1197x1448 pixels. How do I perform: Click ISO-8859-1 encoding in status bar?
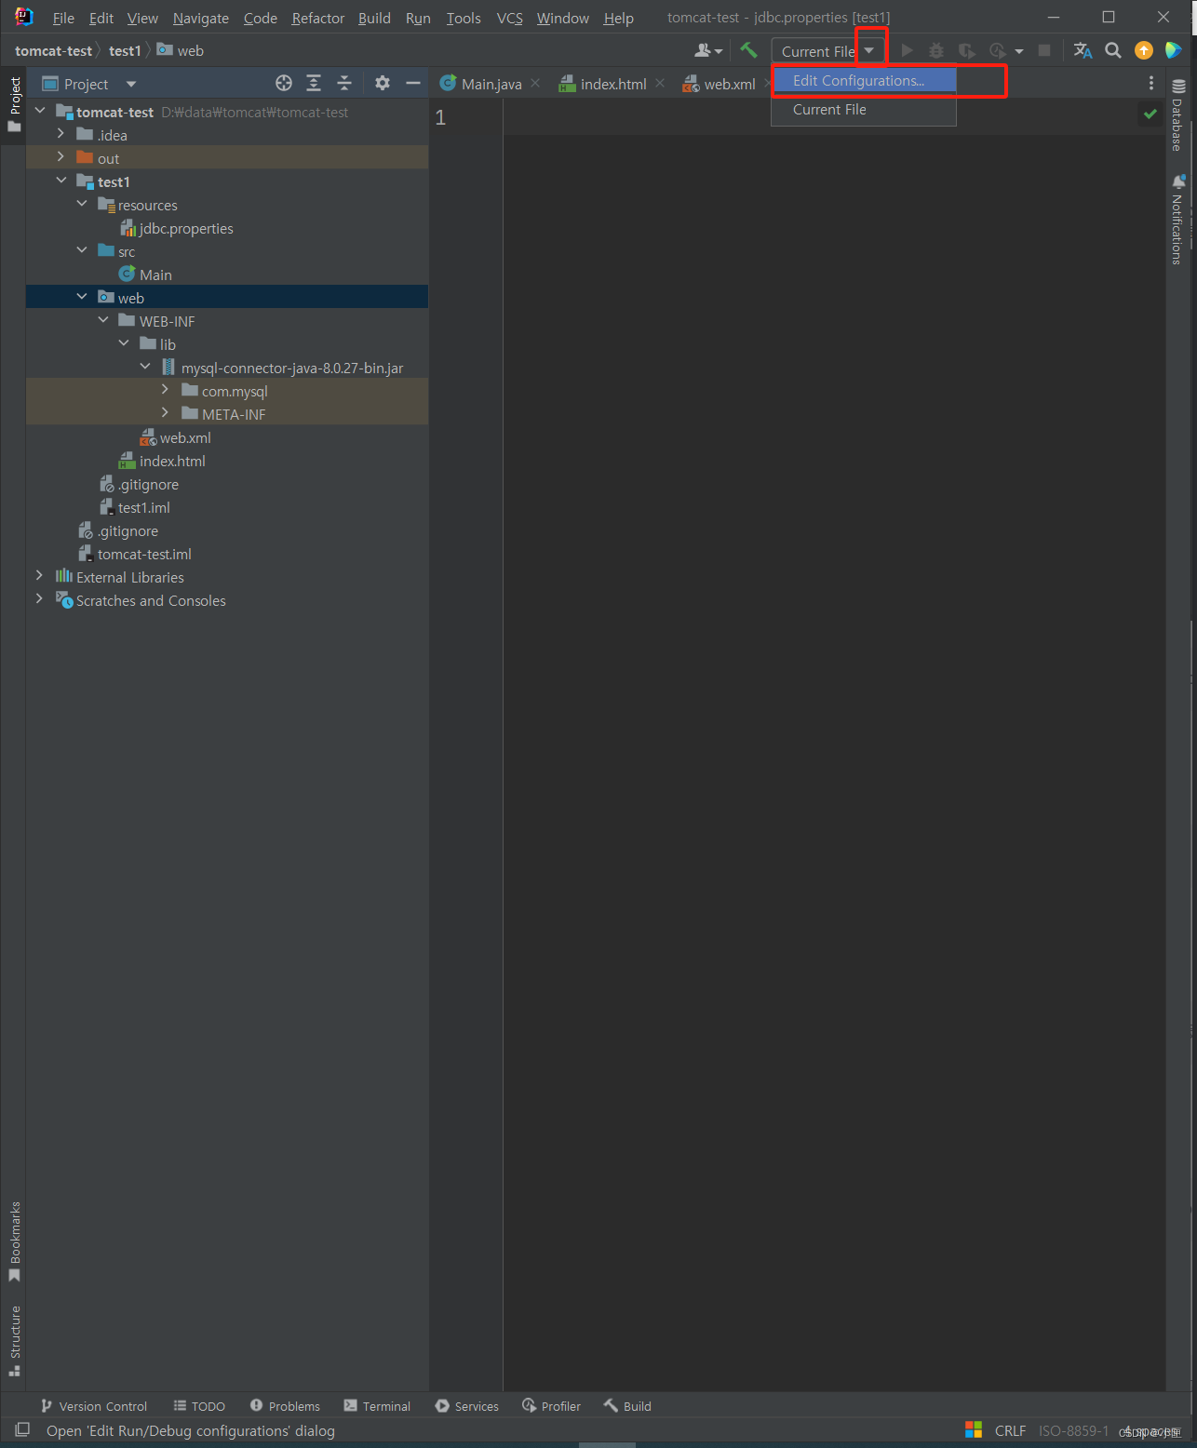click(x=1073, y=1430)
